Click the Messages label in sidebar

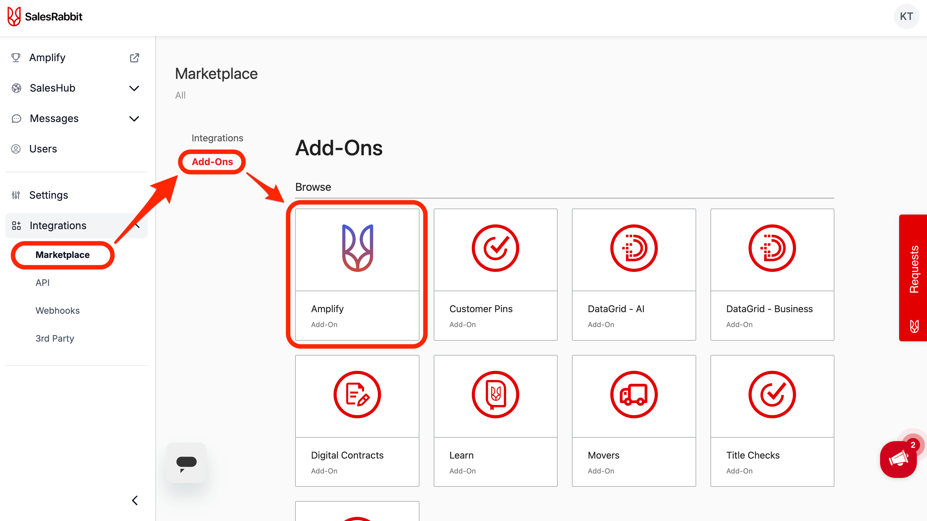[x=54, y=119]
